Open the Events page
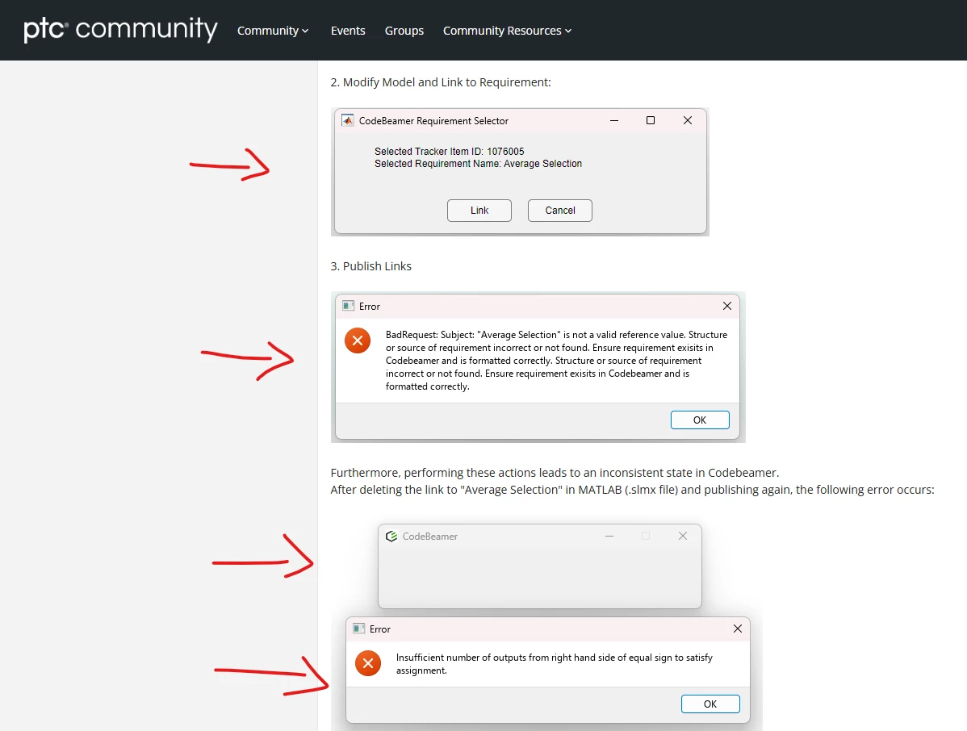This screenshot has height=731, width=967. tap(348, 30)
